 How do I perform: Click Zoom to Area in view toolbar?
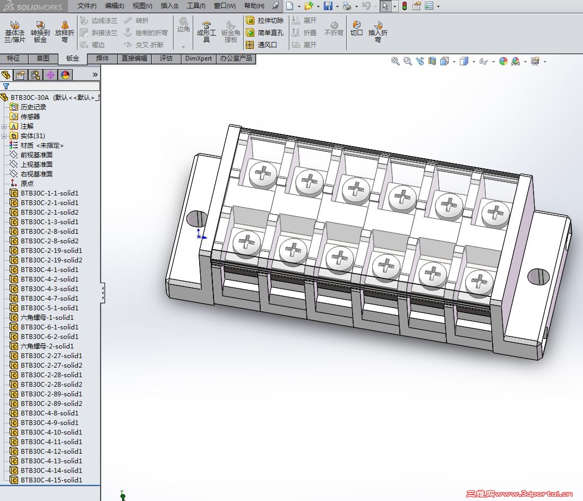tap(407, 62)
